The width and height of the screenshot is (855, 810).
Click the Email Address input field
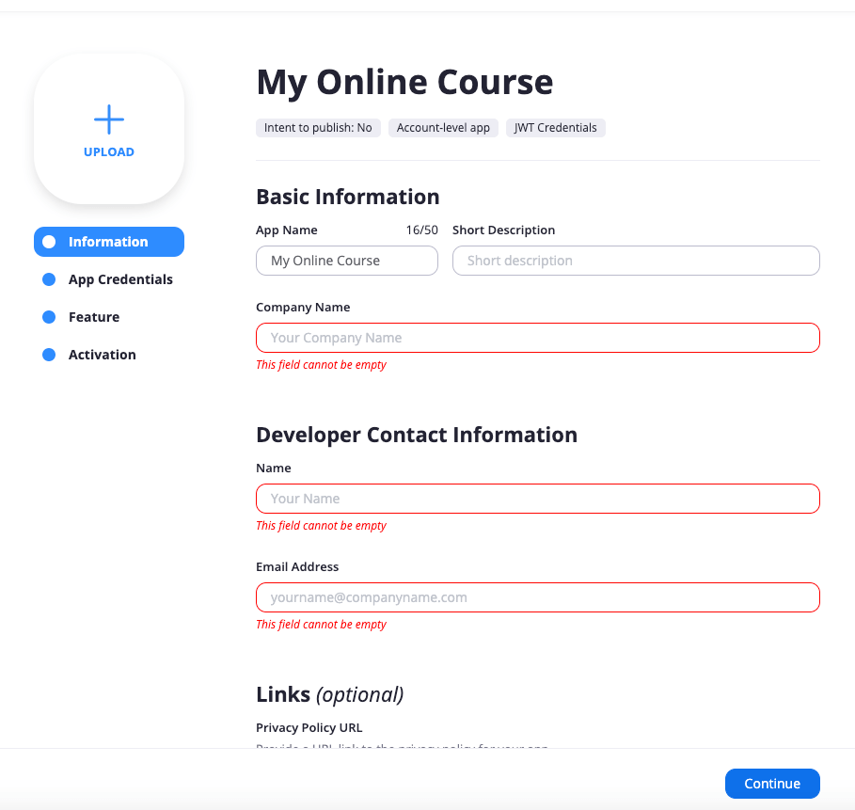click(537, 597)
